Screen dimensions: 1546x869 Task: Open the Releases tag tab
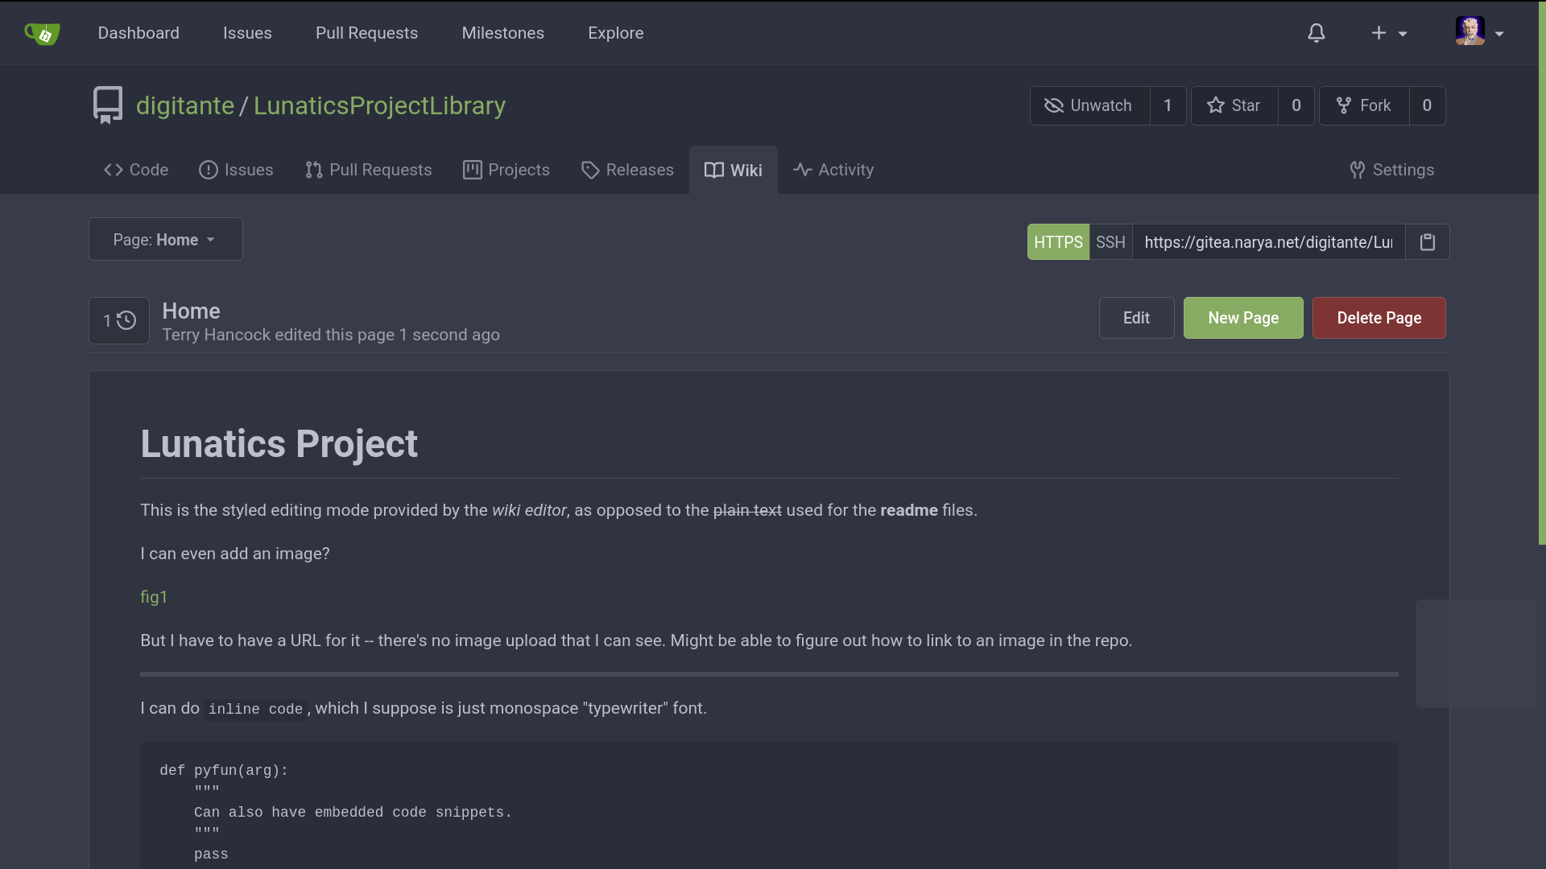point(627,170)
